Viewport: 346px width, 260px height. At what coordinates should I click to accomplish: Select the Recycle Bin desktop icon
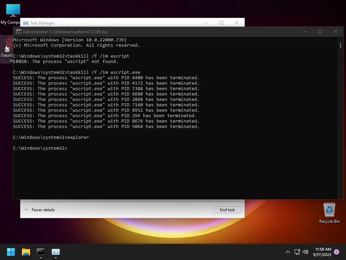[x=329, y=213]
